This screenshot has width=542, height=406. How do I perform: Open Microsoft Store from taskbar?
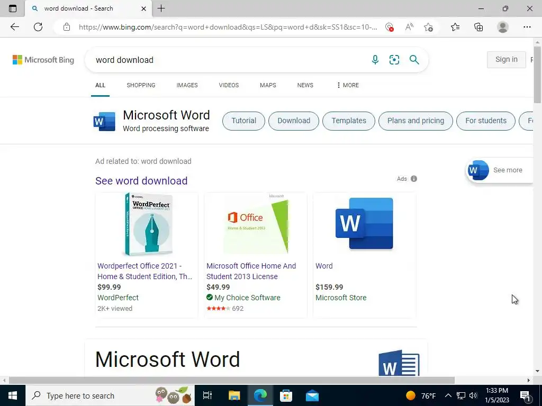286,395
